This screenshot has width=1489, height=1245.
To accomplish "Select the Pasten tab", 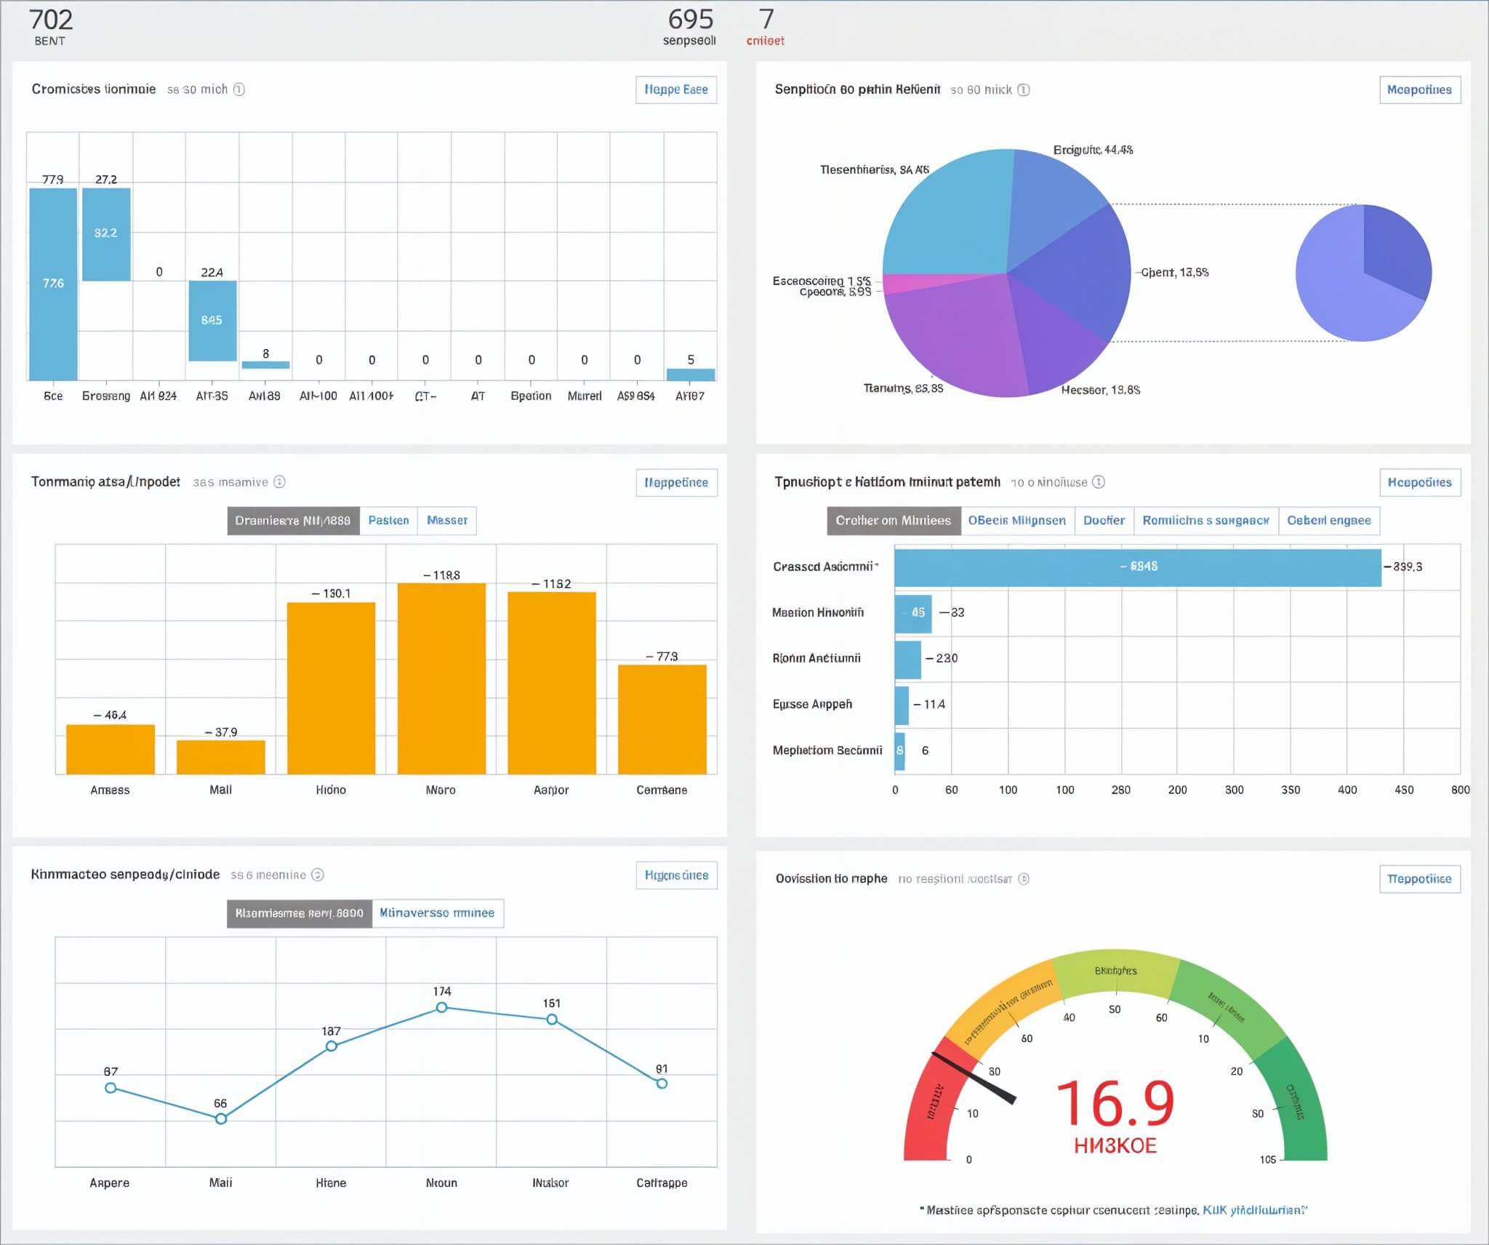I will pos(388,521).
